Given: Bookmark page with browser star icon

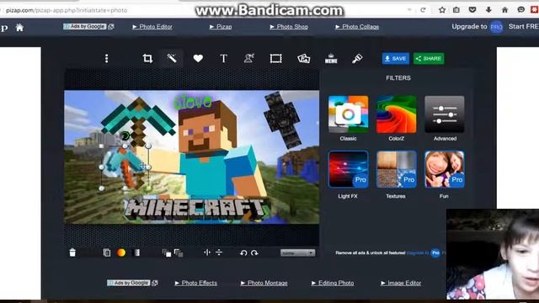Looking at the screenshot, I should 442,10.
